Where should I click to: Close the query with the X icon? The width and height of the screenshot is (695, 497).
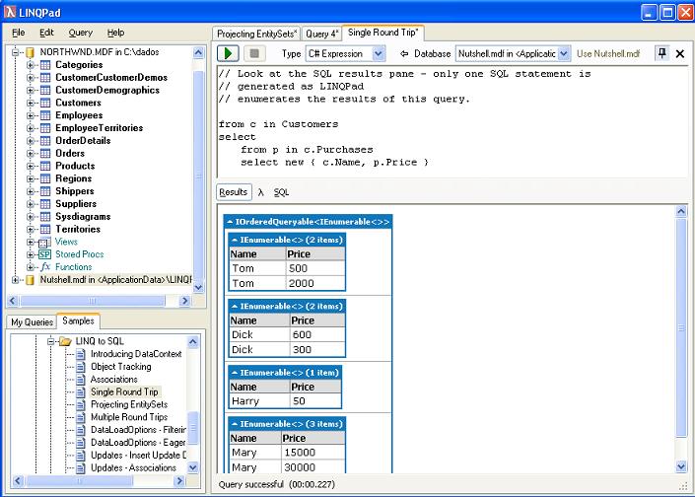coord(680,54)
